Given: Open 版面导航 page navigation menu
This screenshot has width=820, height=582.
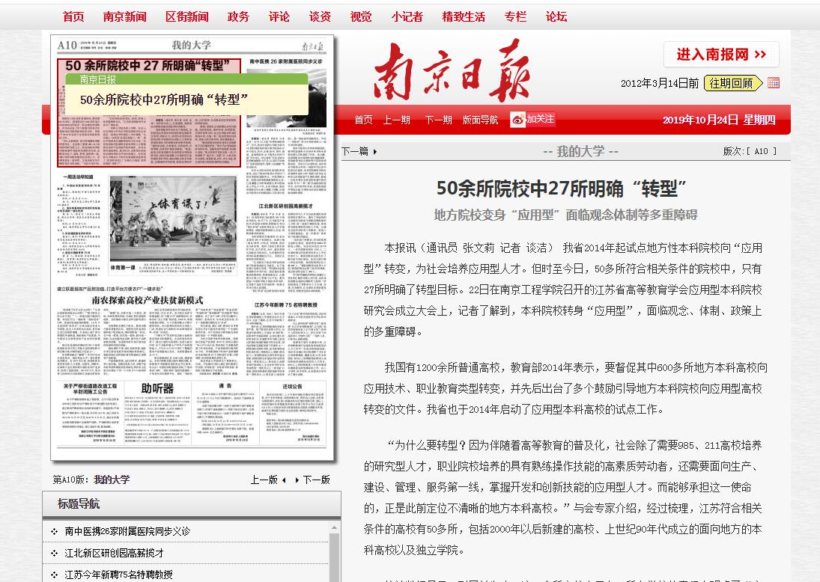Looking at the screenshot, I should pyautogui.click(x=480, y=120).
